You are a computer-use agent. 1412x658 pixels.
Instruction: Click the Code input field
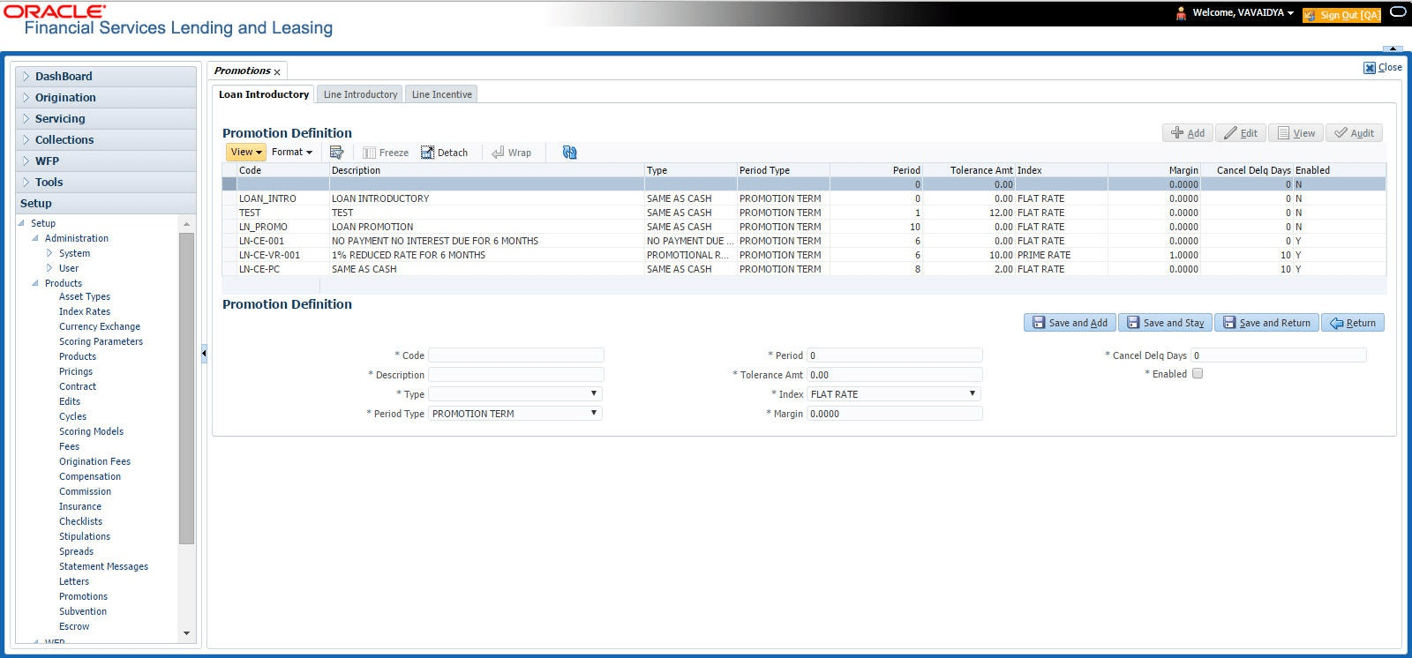click(x=515, y=355)
